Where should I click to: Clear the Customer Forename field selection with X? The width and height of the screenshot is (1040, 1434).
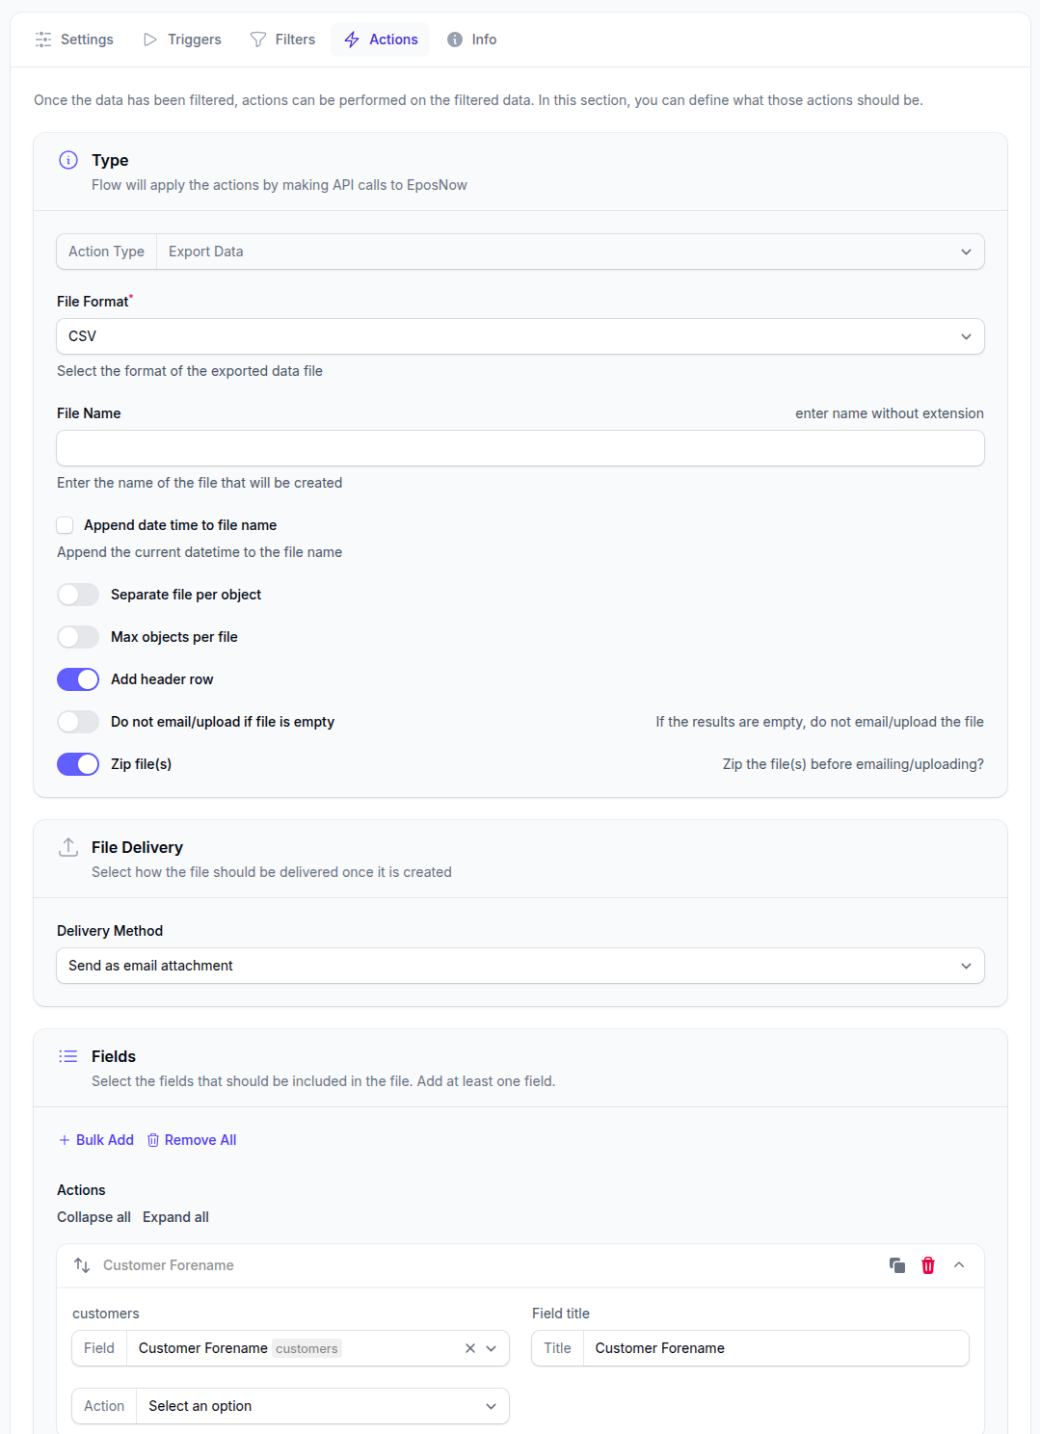(470, 1348)
